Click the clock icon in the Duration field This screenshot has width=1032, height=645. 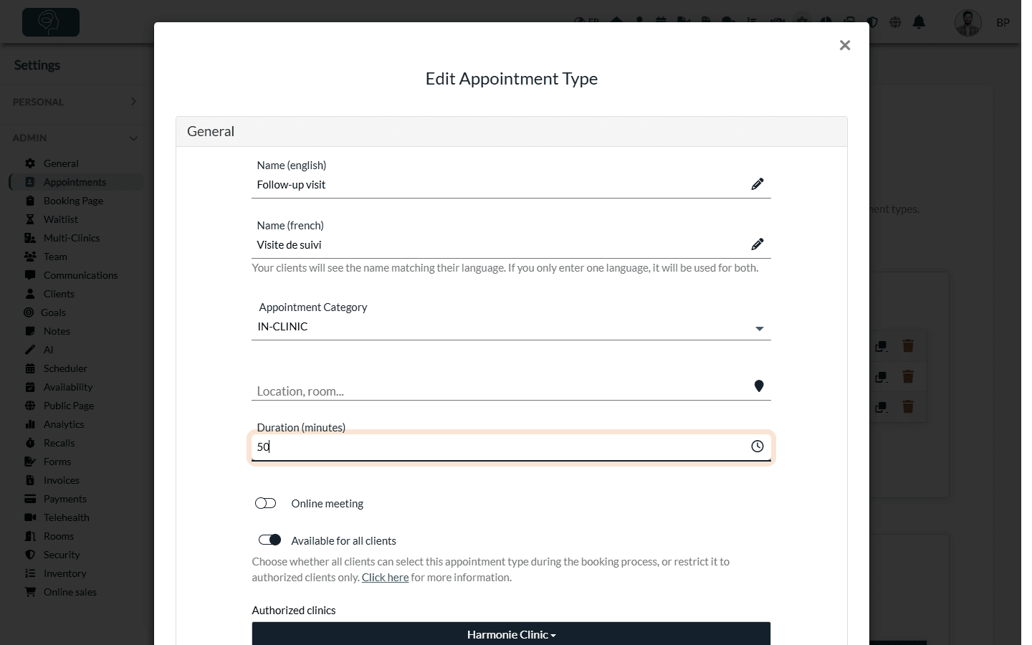click(x=758, y=446)
